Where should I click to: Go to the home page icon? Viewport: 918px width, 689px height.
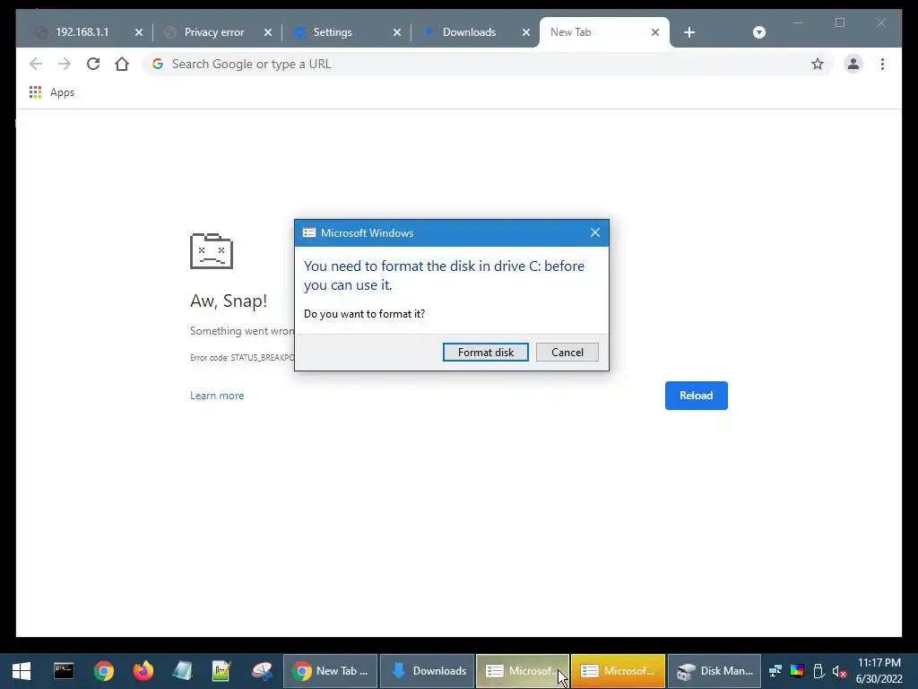[x=122, y=64]
